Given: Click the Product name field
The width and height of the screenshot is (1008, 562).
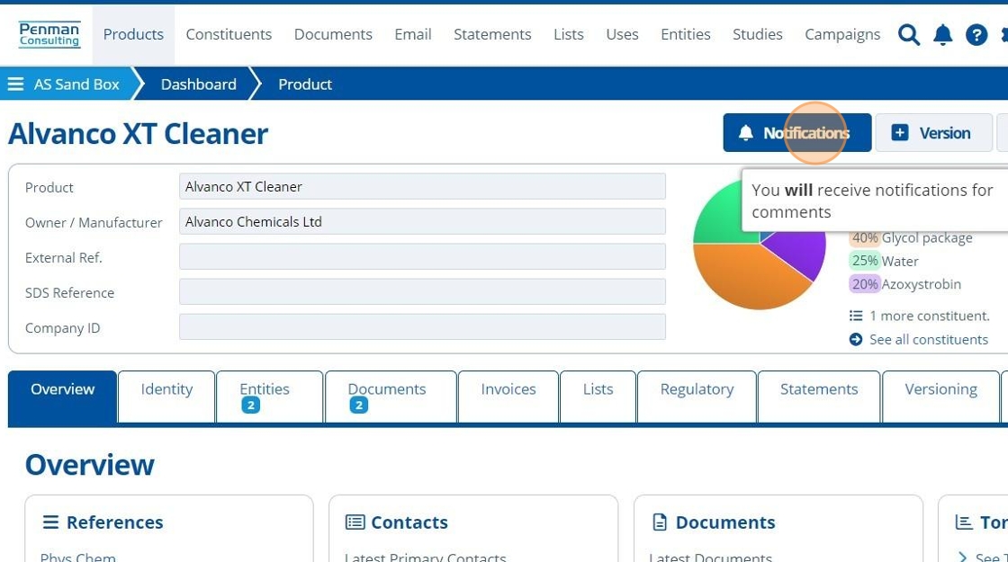Looking at the screenshot, I should coord(422,186).
